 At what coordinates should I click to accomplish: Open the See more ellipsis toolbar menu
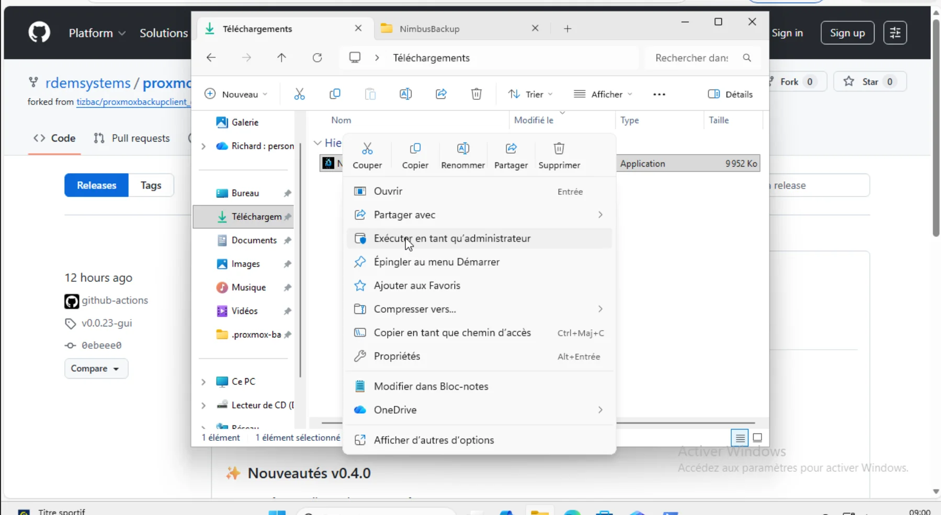(659, 94)
